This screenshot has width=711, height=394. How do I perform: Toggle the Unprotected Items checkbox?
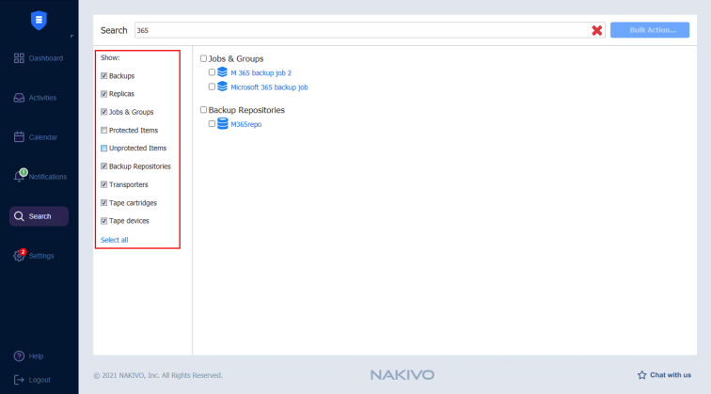tap(104, 149)
